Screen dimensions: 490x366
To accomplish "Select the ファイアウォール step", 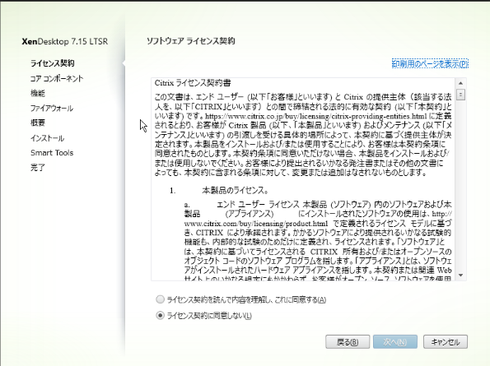I will click(52, 109).
